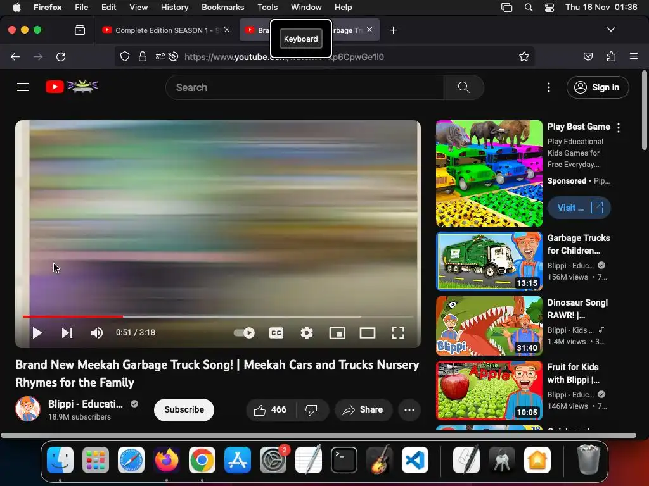The width and height of the screenshot is (649, 486).
Task: Subscribe to Blippi channel
Action: tap(184, 409)
